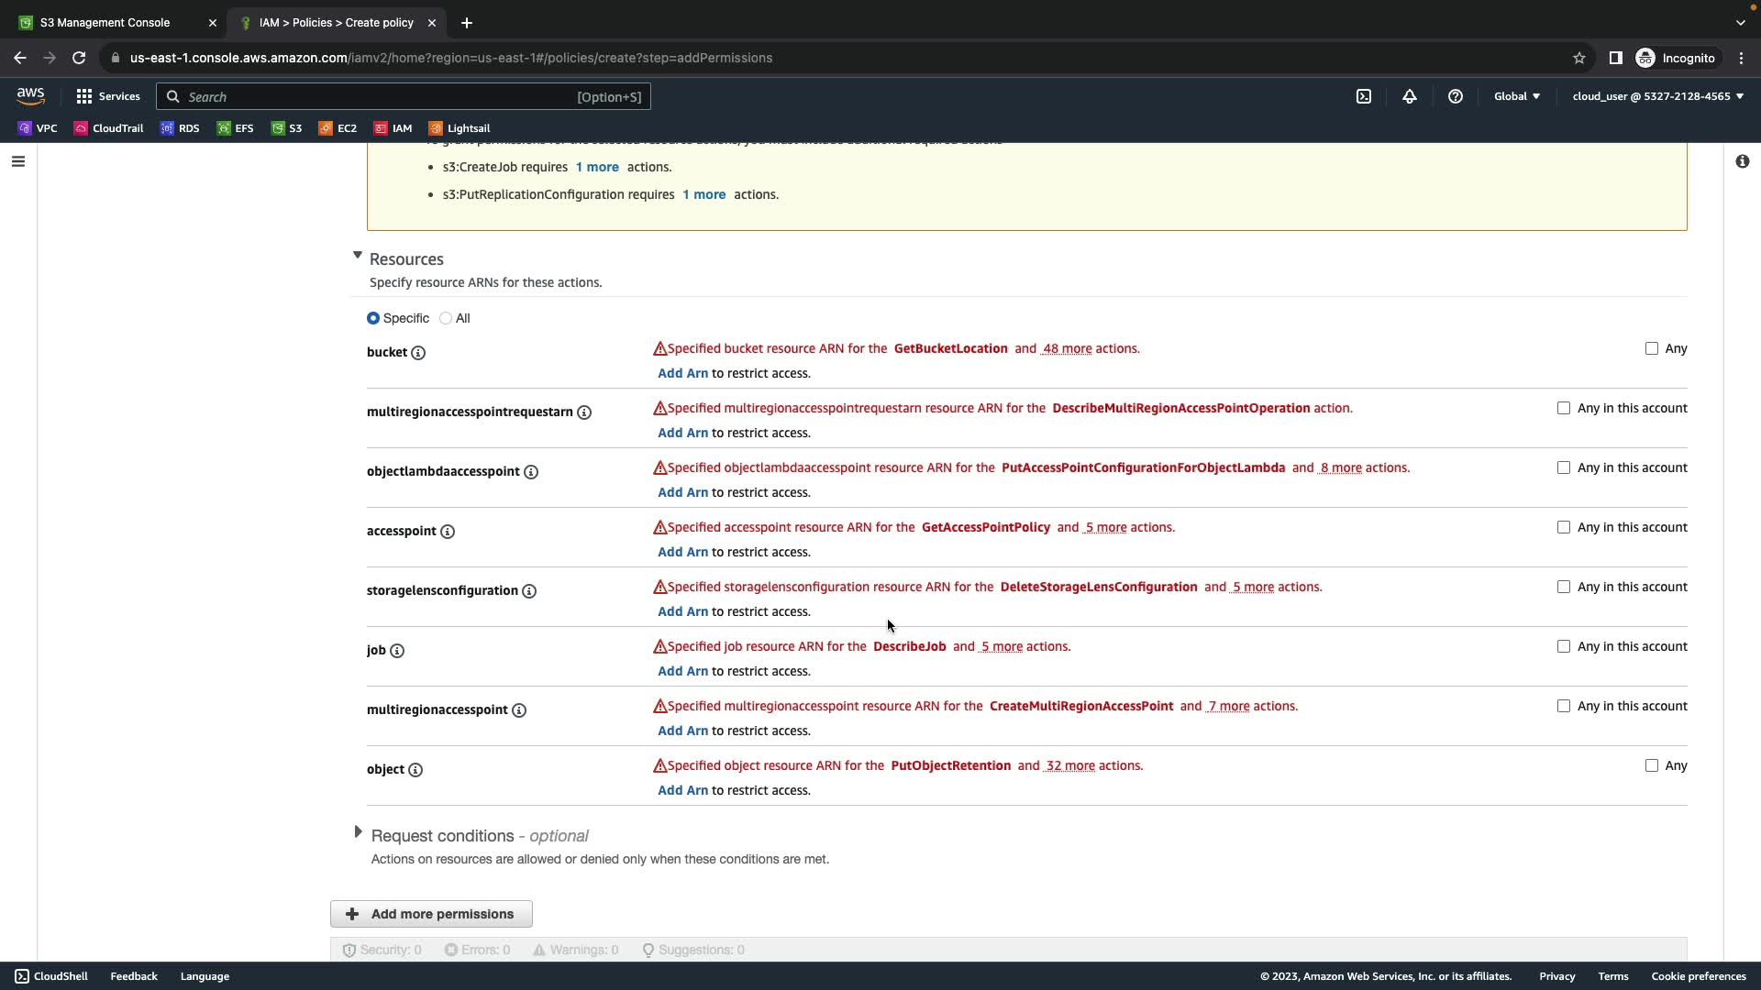Screen dimensions: 1761x990
Task: Open the info panel icon at right edge
Action: [x=1742, y=161]
